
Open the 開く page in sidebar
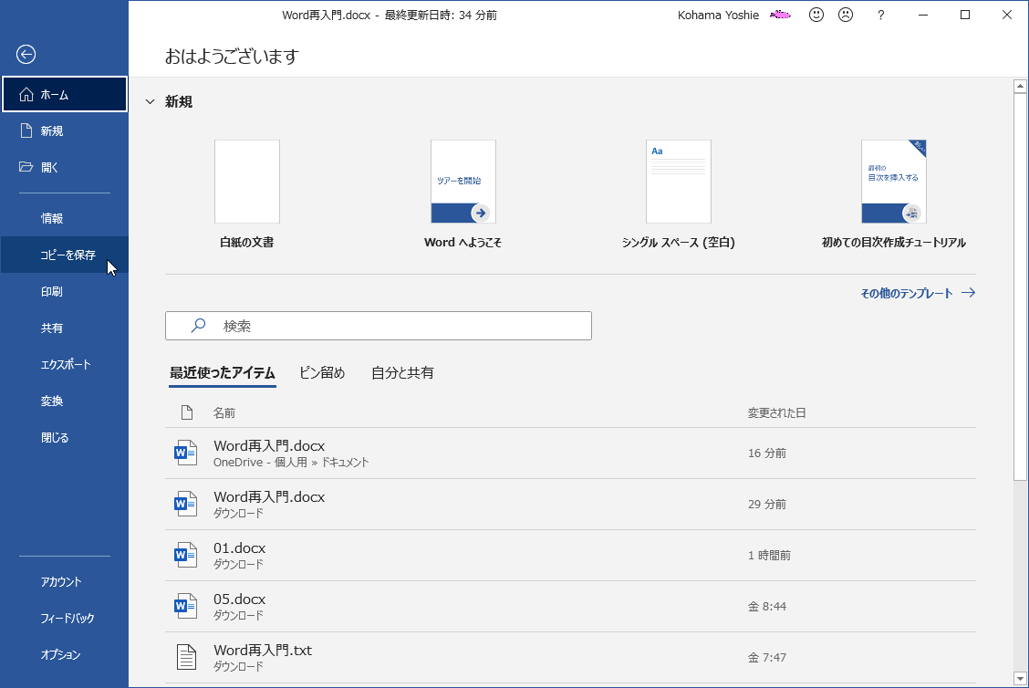click(64, 167)
